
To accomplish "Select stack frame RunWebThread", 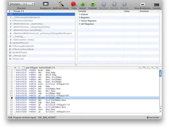I will point(20,52).
